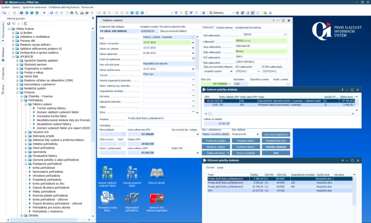Click the pin icon of the Hlavná ponuka panel
Viewport: 371px width, 223px height.
coord(93,18)
